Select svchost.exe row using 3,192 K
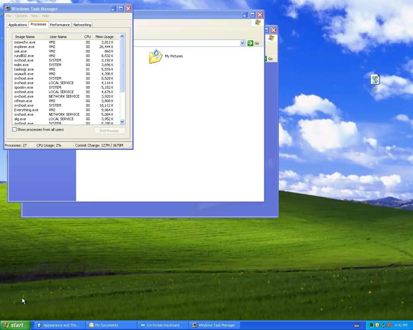Screen dimensions: 413x330 point(66,60)
